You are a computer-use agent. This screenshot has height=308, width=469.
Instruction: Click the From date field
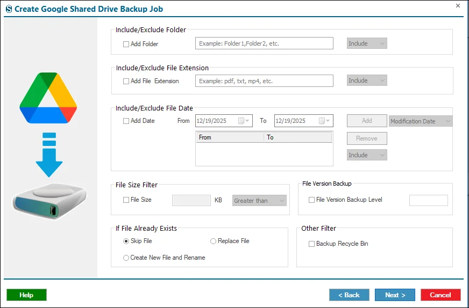[224, 121]
